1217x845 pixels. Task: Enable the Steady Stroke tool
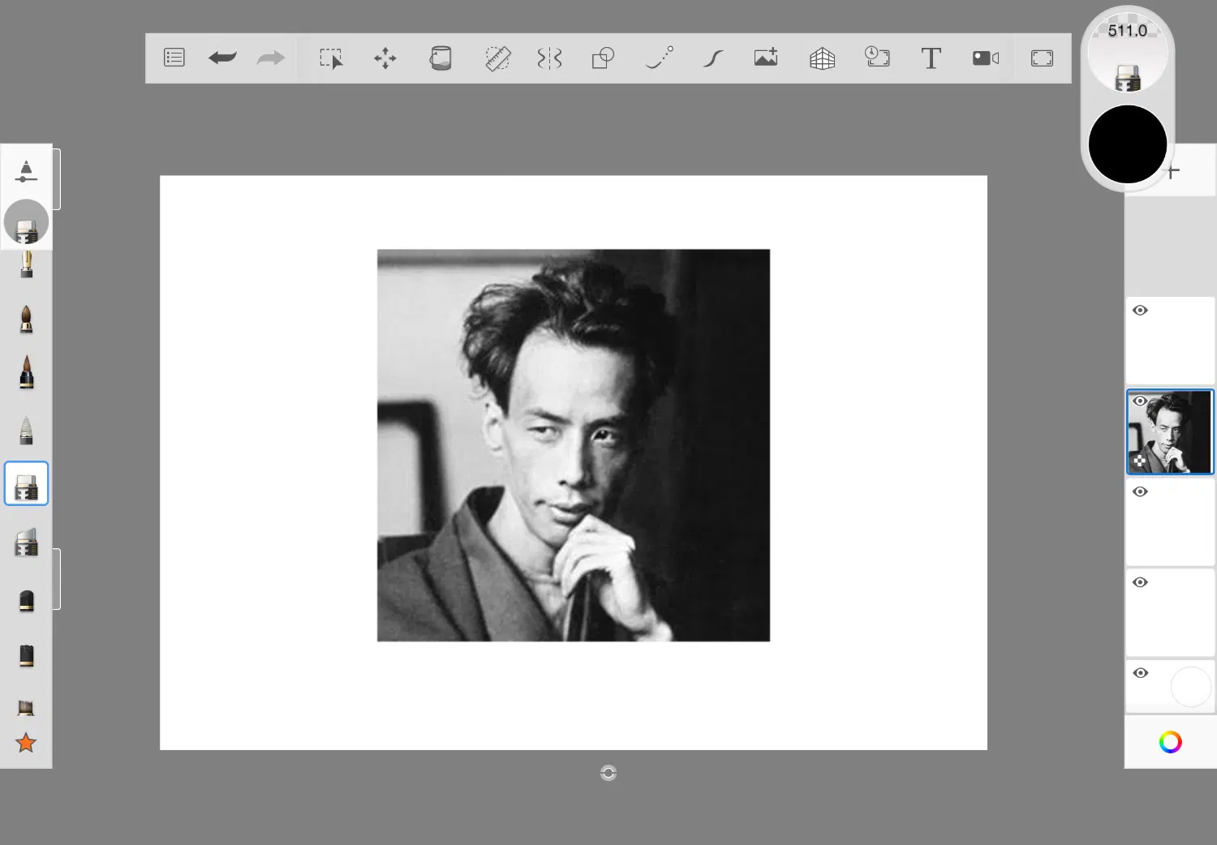(713, 58)
